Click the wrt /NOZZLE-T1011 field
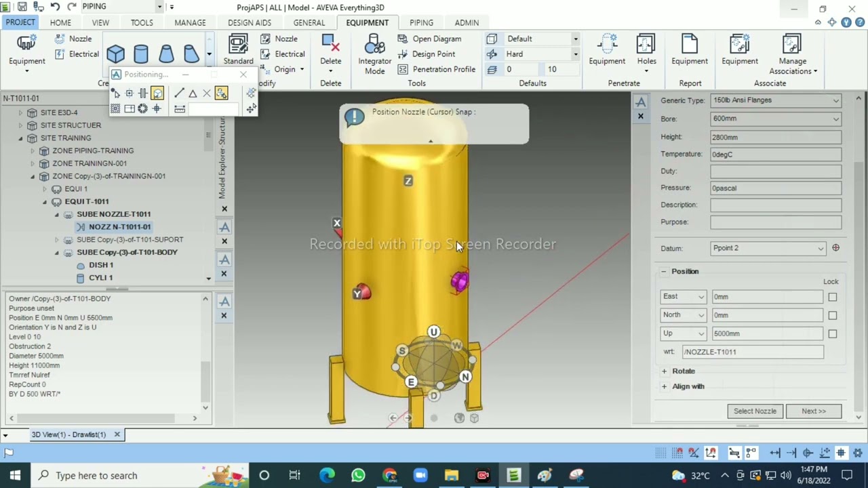 (753, 352)
